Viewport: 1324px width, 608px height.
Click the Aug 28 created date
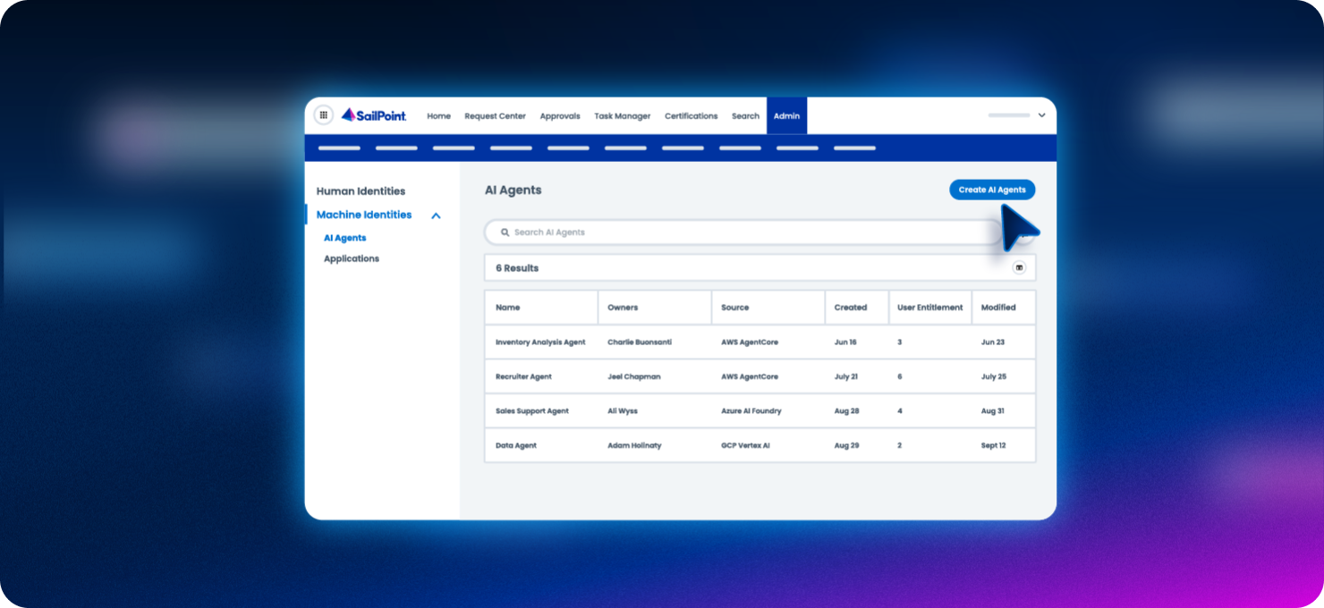(846, 411)
